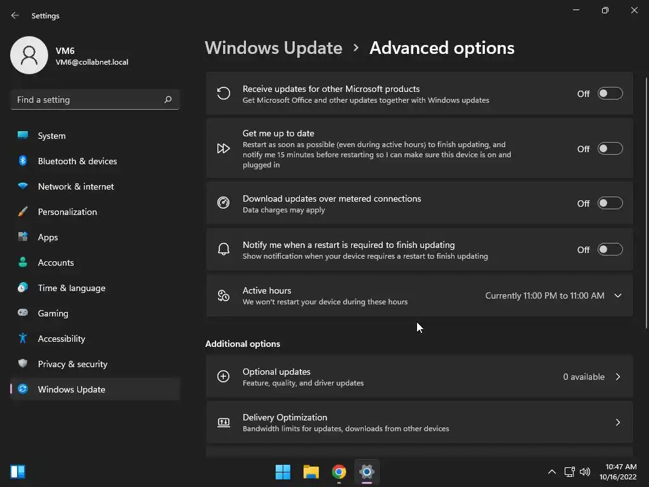Open Google Chrome from the taskbar
649x487 pixels.
pos(339,472)
